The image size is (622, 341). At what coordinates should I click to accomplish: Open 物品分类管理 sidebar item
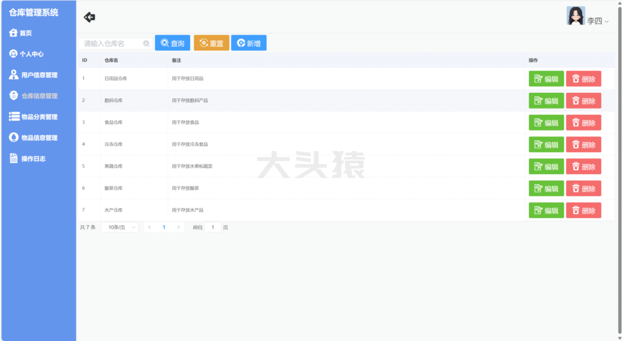click(33, 117)
